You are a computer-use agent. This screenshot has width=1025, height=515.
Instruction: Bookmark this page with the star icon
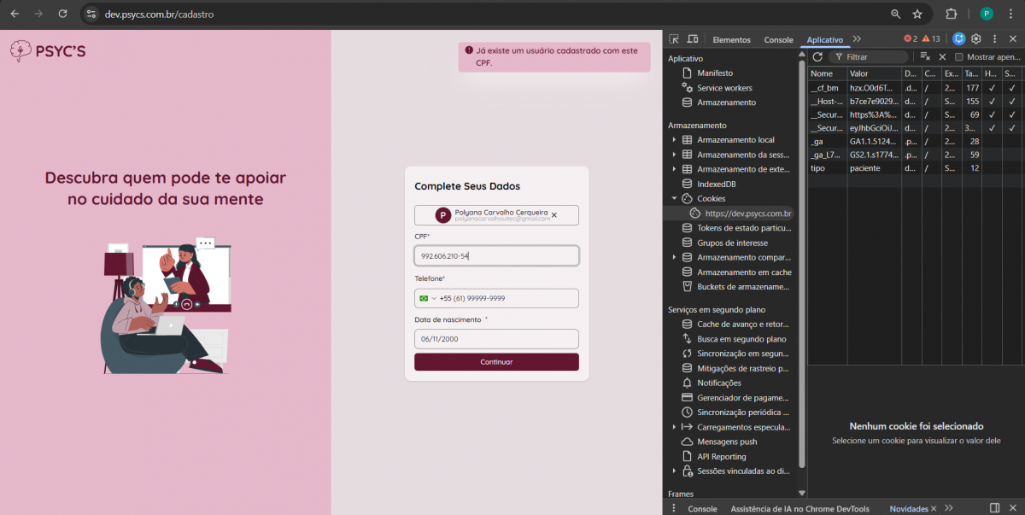coord(917,14)
